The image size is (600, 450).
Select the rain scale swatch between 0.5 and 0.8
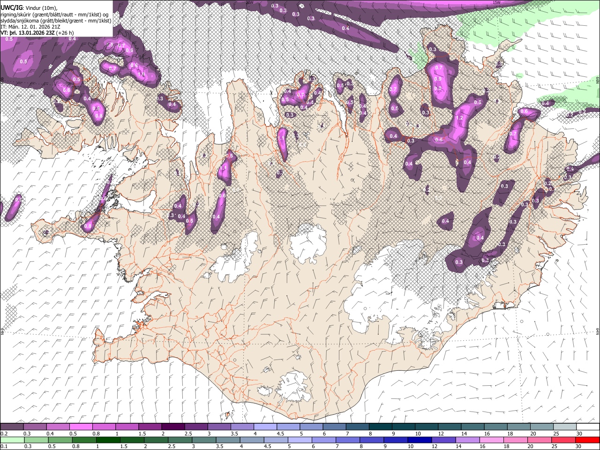[x=60, y=440]
